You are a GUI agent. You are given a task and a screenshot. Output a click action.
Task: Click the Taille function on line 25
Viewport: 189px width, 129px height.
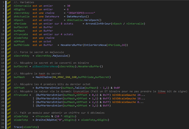click(x=79, y=88)
